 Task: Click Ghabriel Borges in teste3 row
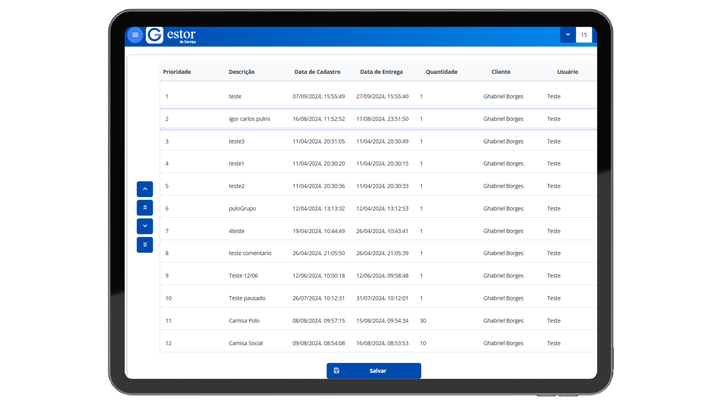coord(503,141)
